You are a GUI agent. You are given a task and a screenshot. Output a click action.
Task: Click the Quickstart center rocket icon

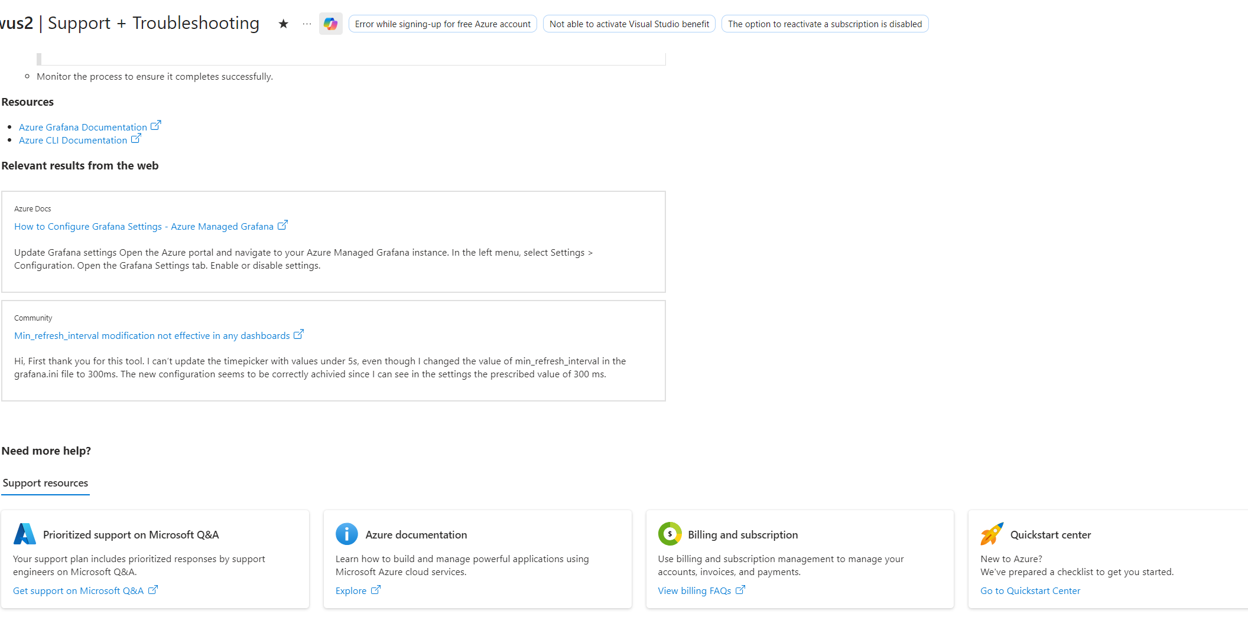pyautogui.click(x=992, y=534)
